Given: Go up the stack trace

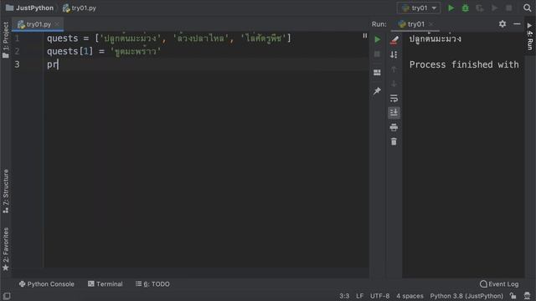Looking at the screenshot, I should coord(394,69).
